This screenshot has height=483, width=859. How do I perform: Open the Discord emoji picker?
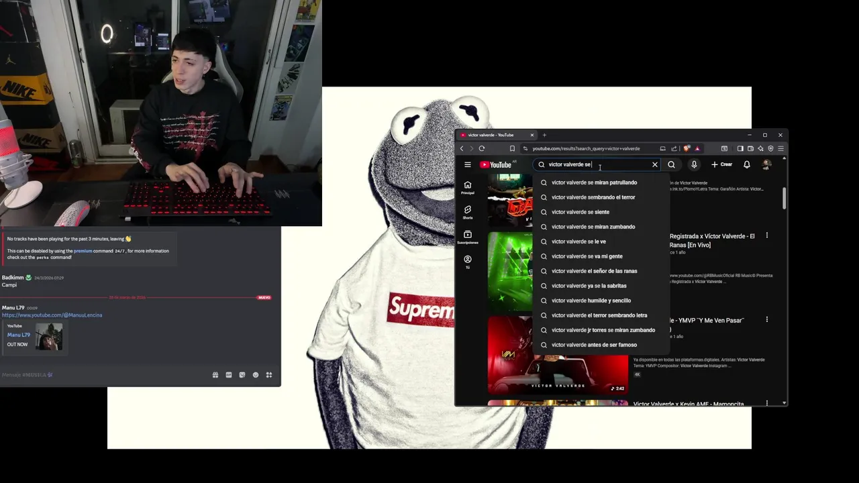256,375
